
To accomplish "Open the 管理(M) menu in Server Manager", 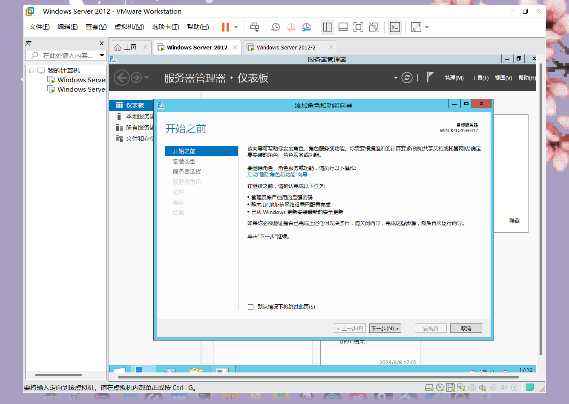I will coord(454,78).
